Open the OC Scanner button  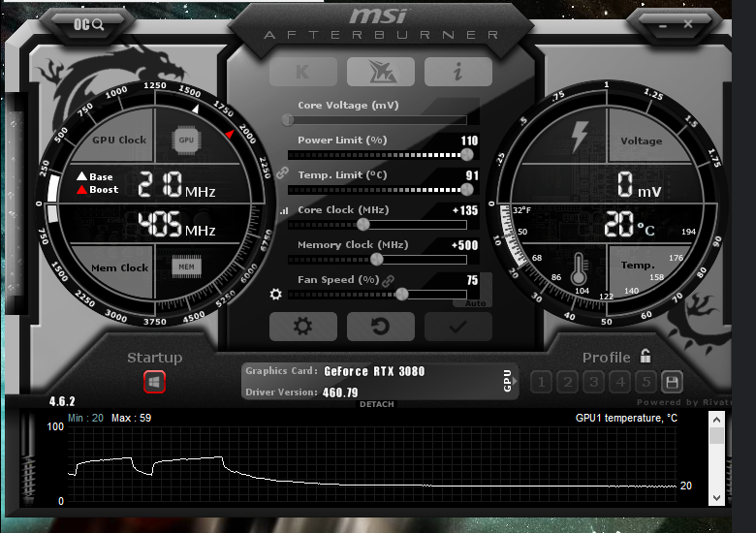click(x=89, y=24)
